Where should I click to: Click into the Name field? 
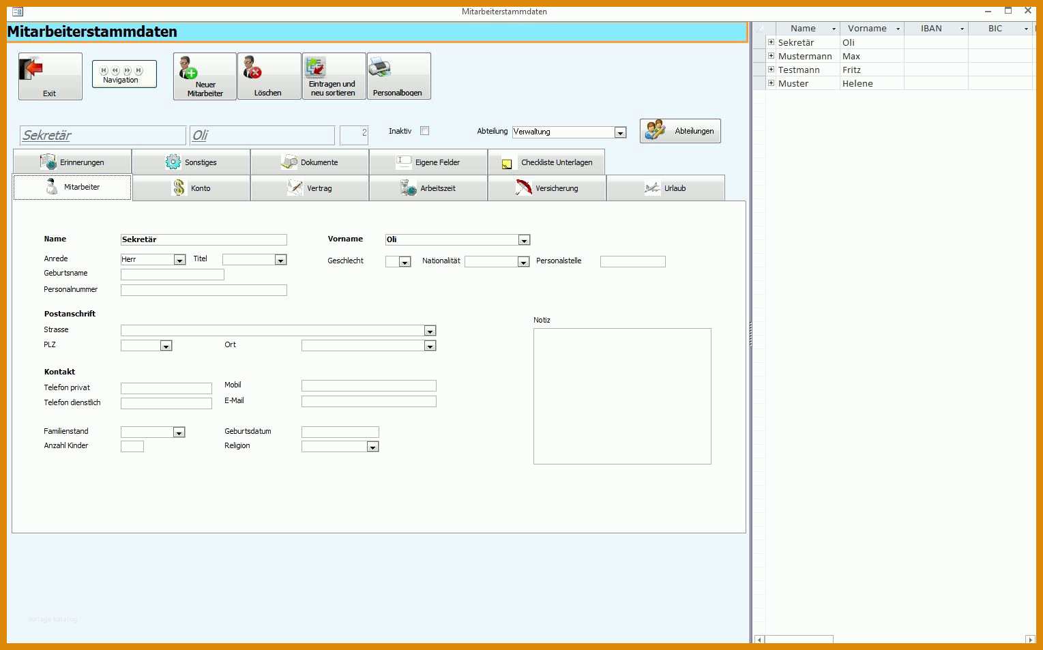click(x=204, y=240)
